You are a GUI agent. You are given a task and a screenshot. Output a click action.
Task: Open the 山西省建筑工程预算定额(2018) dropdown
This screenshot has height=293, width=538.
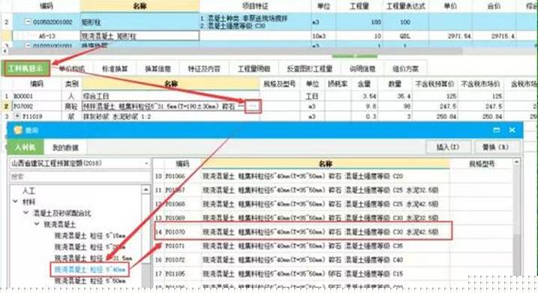[80, 163]
